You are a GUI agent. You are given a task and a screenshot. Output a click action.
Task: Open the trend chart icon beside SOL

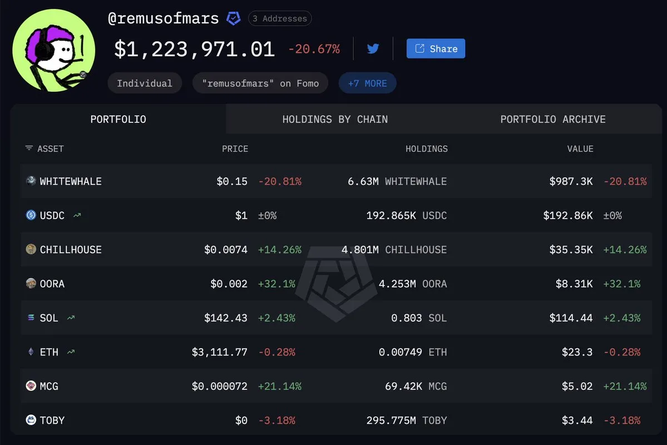coord(71,318)
